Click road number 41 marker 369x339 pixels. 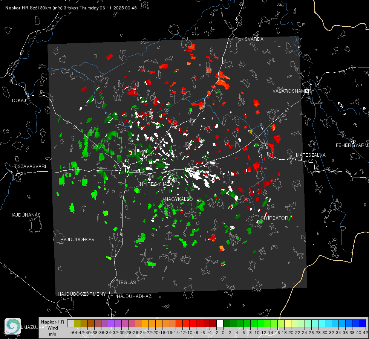coord(287,110)
